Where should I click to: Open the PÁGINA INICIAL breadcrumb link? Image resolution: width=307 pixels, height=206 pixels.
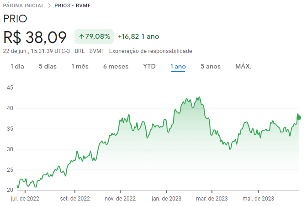pyautogui.click(x=23, y=5)
